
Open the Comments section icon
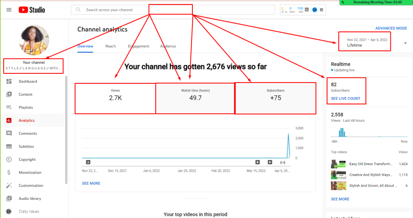tap(9, 133)
